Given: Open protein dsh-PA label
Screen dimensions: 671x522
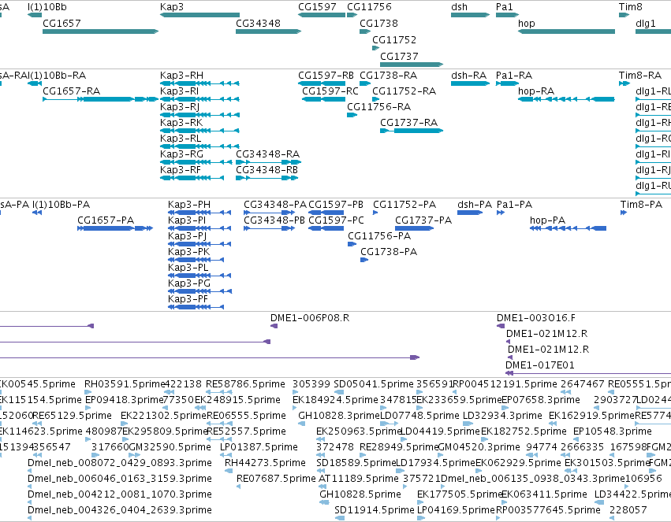Looking at the screenshot, I should [x=475, y=205].
